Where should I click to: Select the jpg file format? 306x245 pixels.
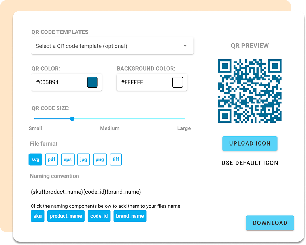point(83,159)
